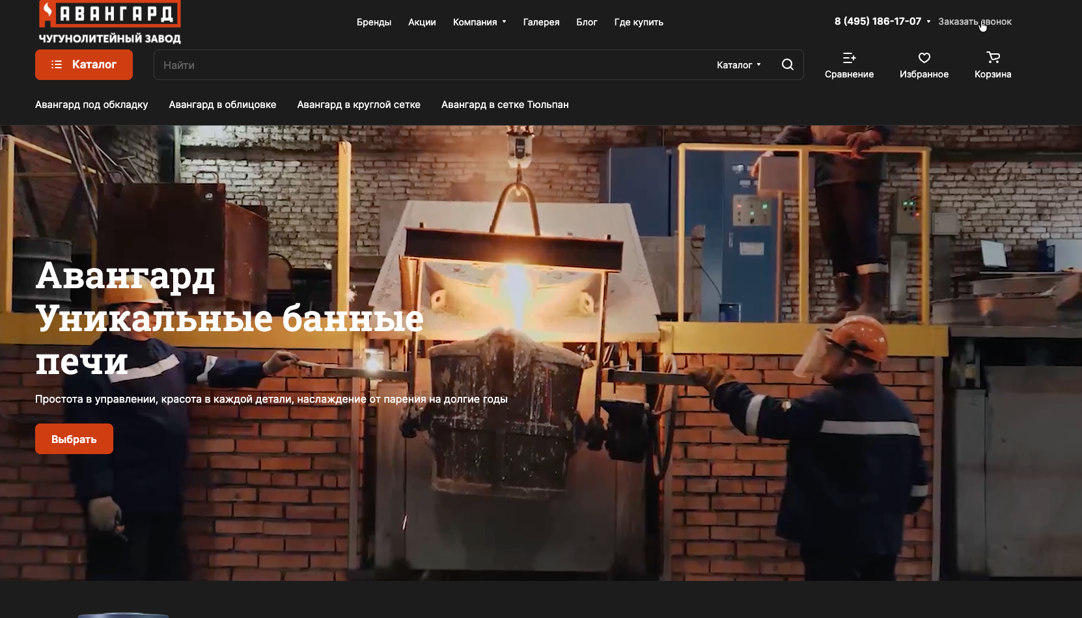
Task: Open Авангард в сетке Тюльпан link
Action: click(505, 105)
